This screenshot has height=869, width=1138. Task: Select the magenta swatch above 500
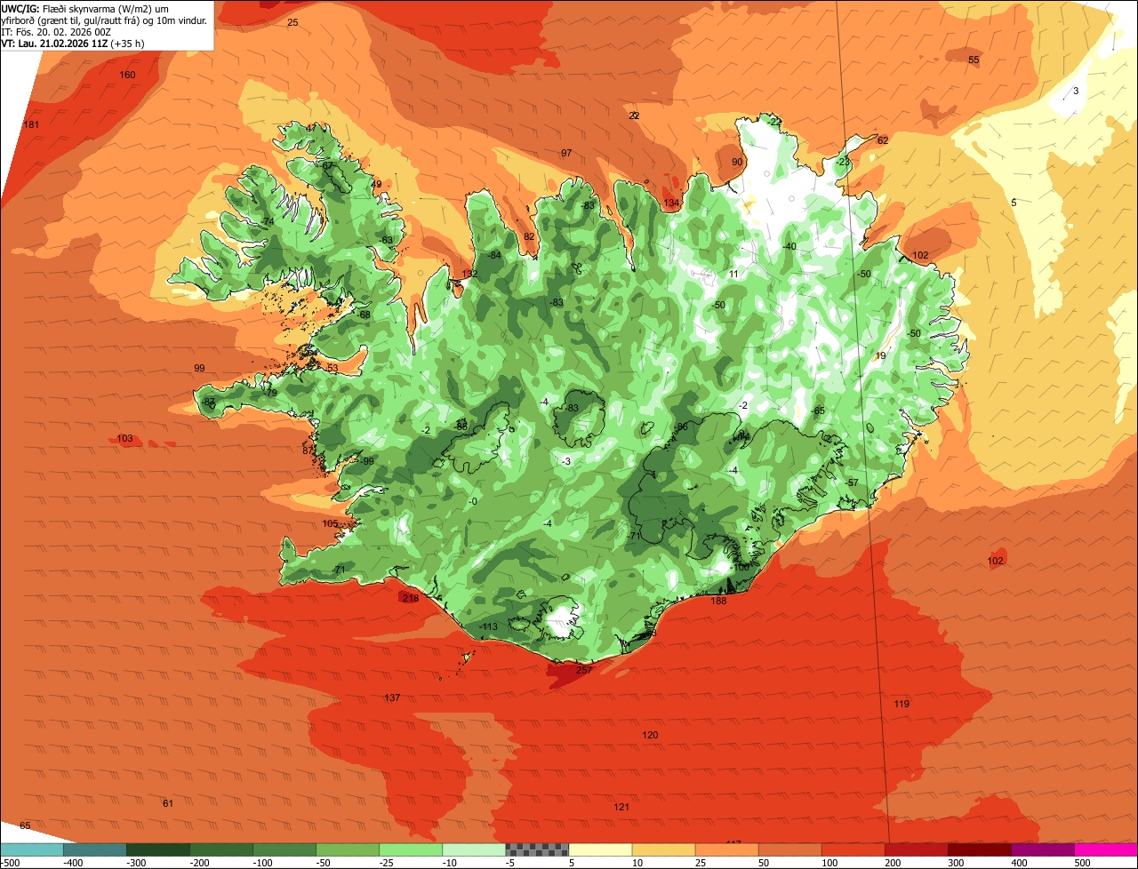tap(1105, 849)
